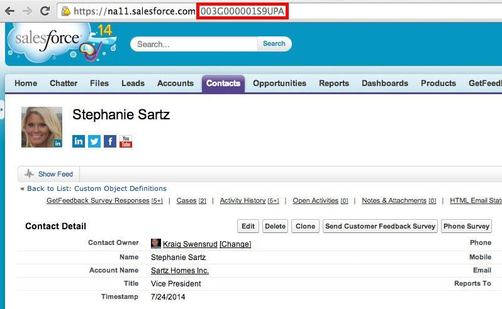Click the Title value Vice President

(x=176, y=283)
